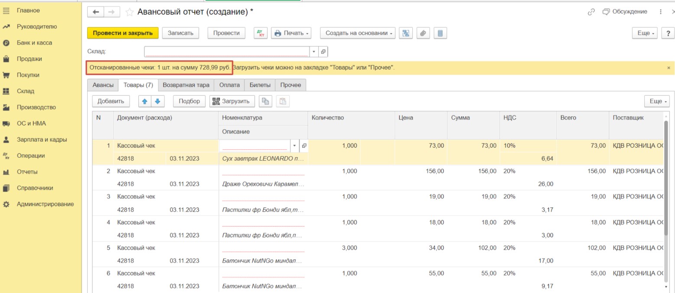Open the Справочники section

pyautogui.click(x=35, y=188)
